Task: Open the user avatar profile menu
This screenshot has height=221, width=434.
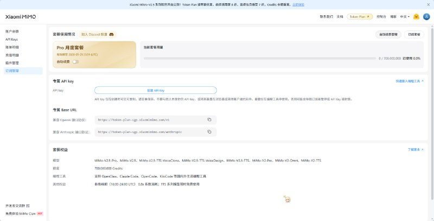Action: [x=426, y=17]
